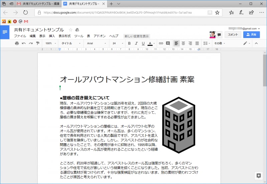Open the line spacing dropdown
Viewport: 267px width, 184px height.
pyautogui.click(x=206, y=43)
